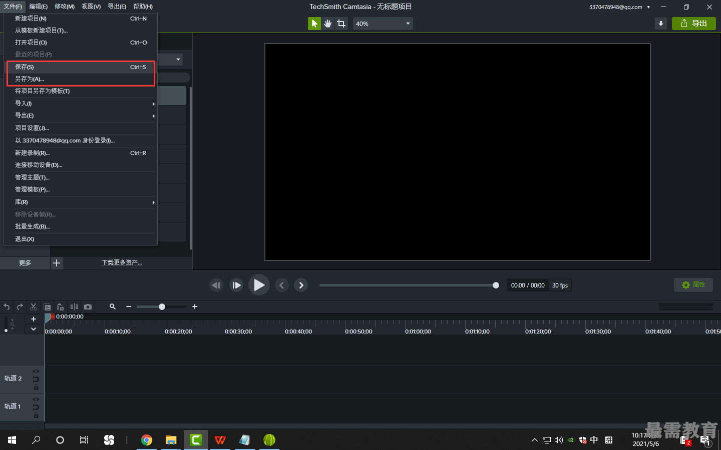
Task: Expand the 导出(E) submenu in File menu
Action: pos(81,115)
